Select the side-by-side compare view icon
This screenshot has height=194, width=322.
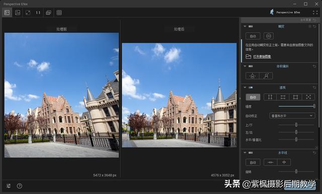click(7, 13)
